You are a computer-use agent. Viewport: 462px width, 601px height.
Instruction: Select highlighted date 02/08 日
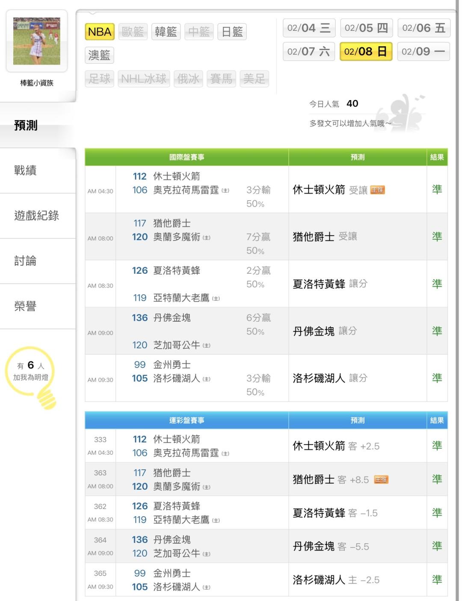click(366, 52)
